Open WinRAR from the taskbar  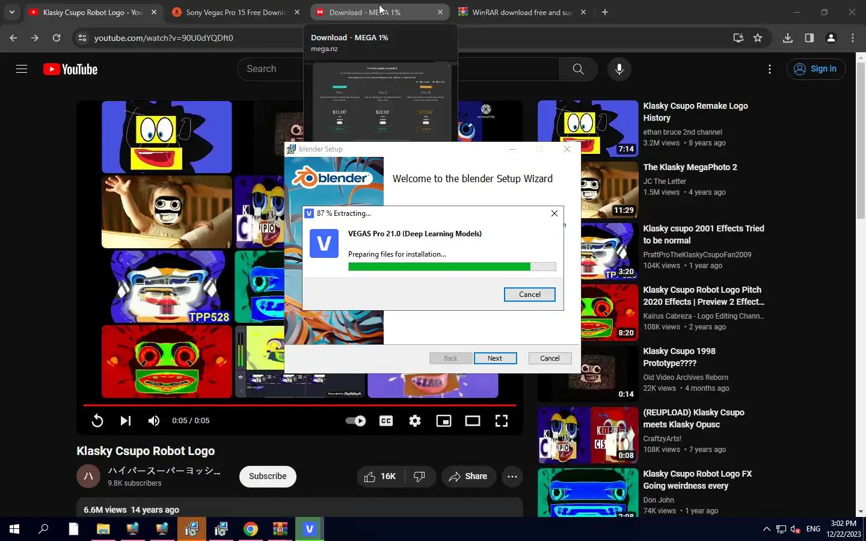click(x=280, y=529)
